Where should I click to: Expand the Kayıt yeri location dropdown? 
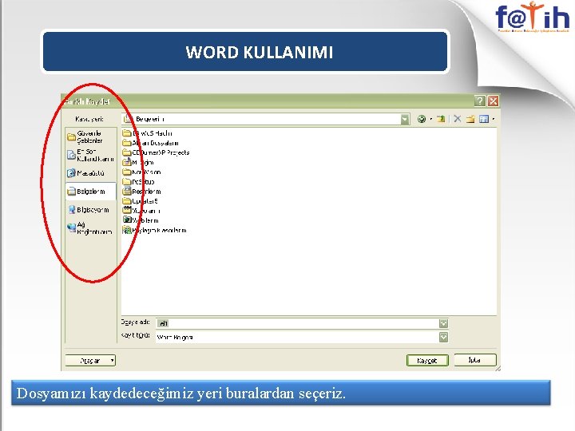pyautogui.click(x=405, y=119)
